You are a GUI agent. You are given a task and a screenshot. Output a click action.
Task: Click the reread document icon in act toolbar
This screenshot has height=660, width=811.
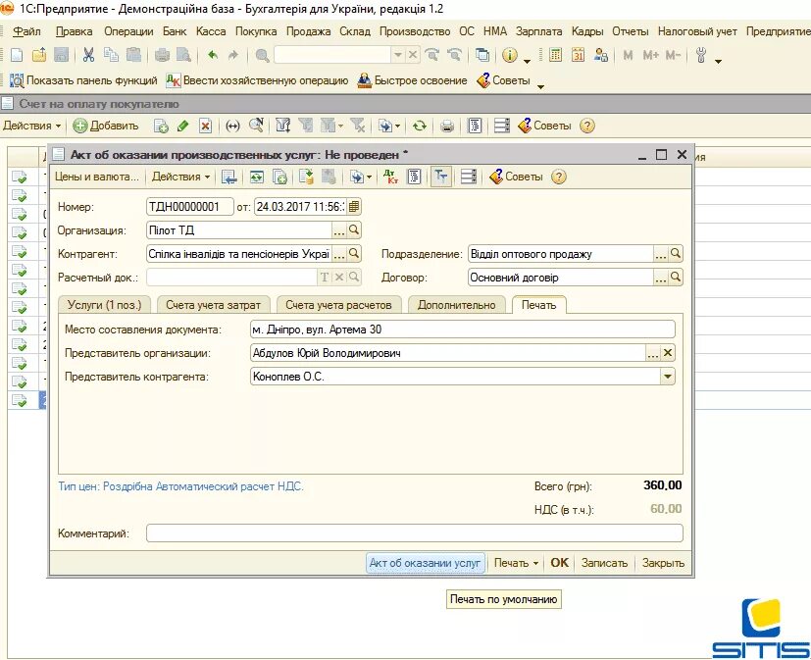pos(256,177)
